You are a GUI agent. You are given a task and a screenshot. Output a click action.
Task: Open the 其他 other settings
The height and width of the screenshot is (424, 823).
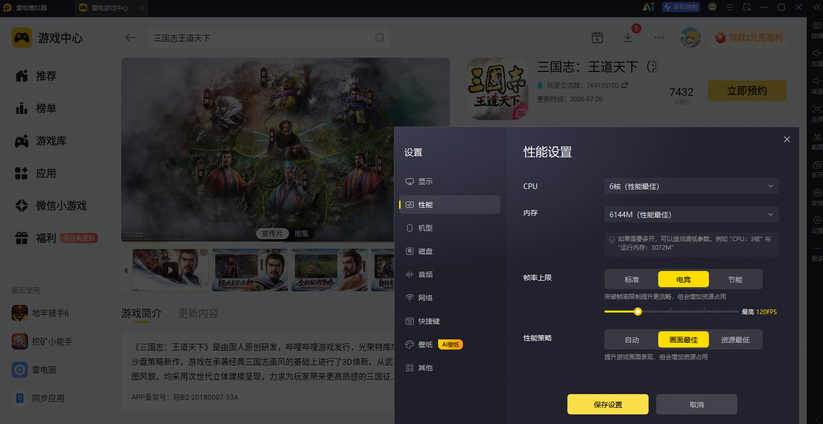[x=449, y=368]
